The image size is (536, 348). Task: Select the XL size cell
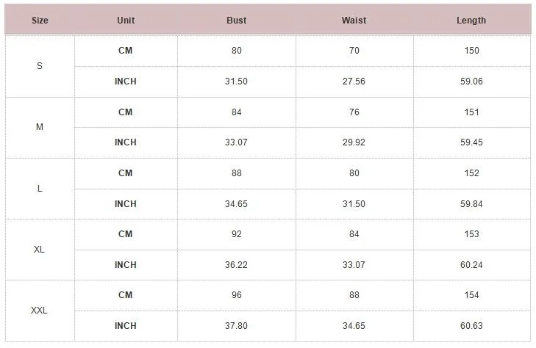pyautogui.click(x=40, y=250)
